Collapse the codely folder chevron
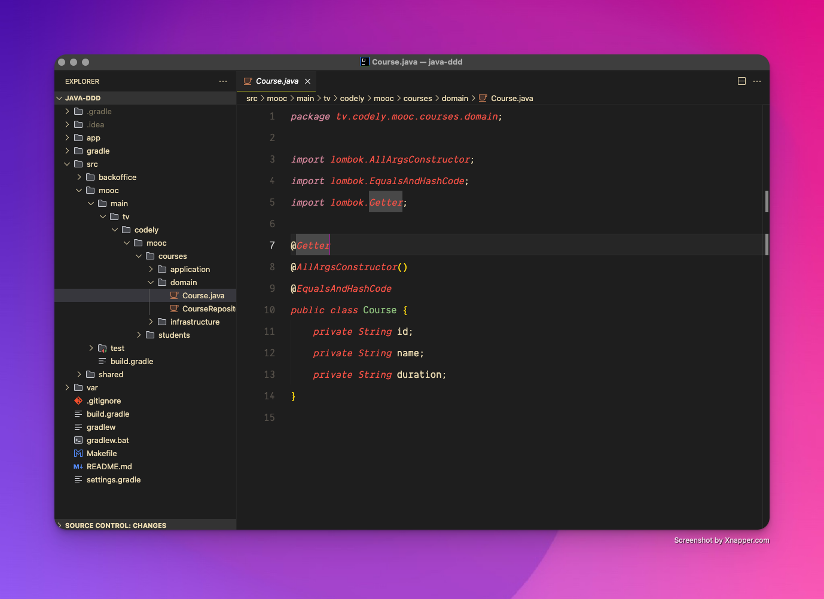The image size is (824, 599). click(115, 230)
